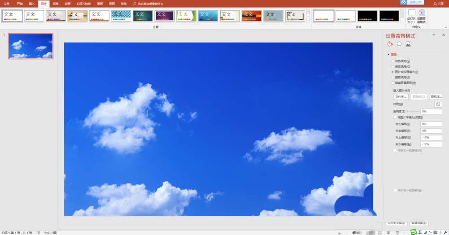Collapse the ribbon with the chevron

point(445,27)
